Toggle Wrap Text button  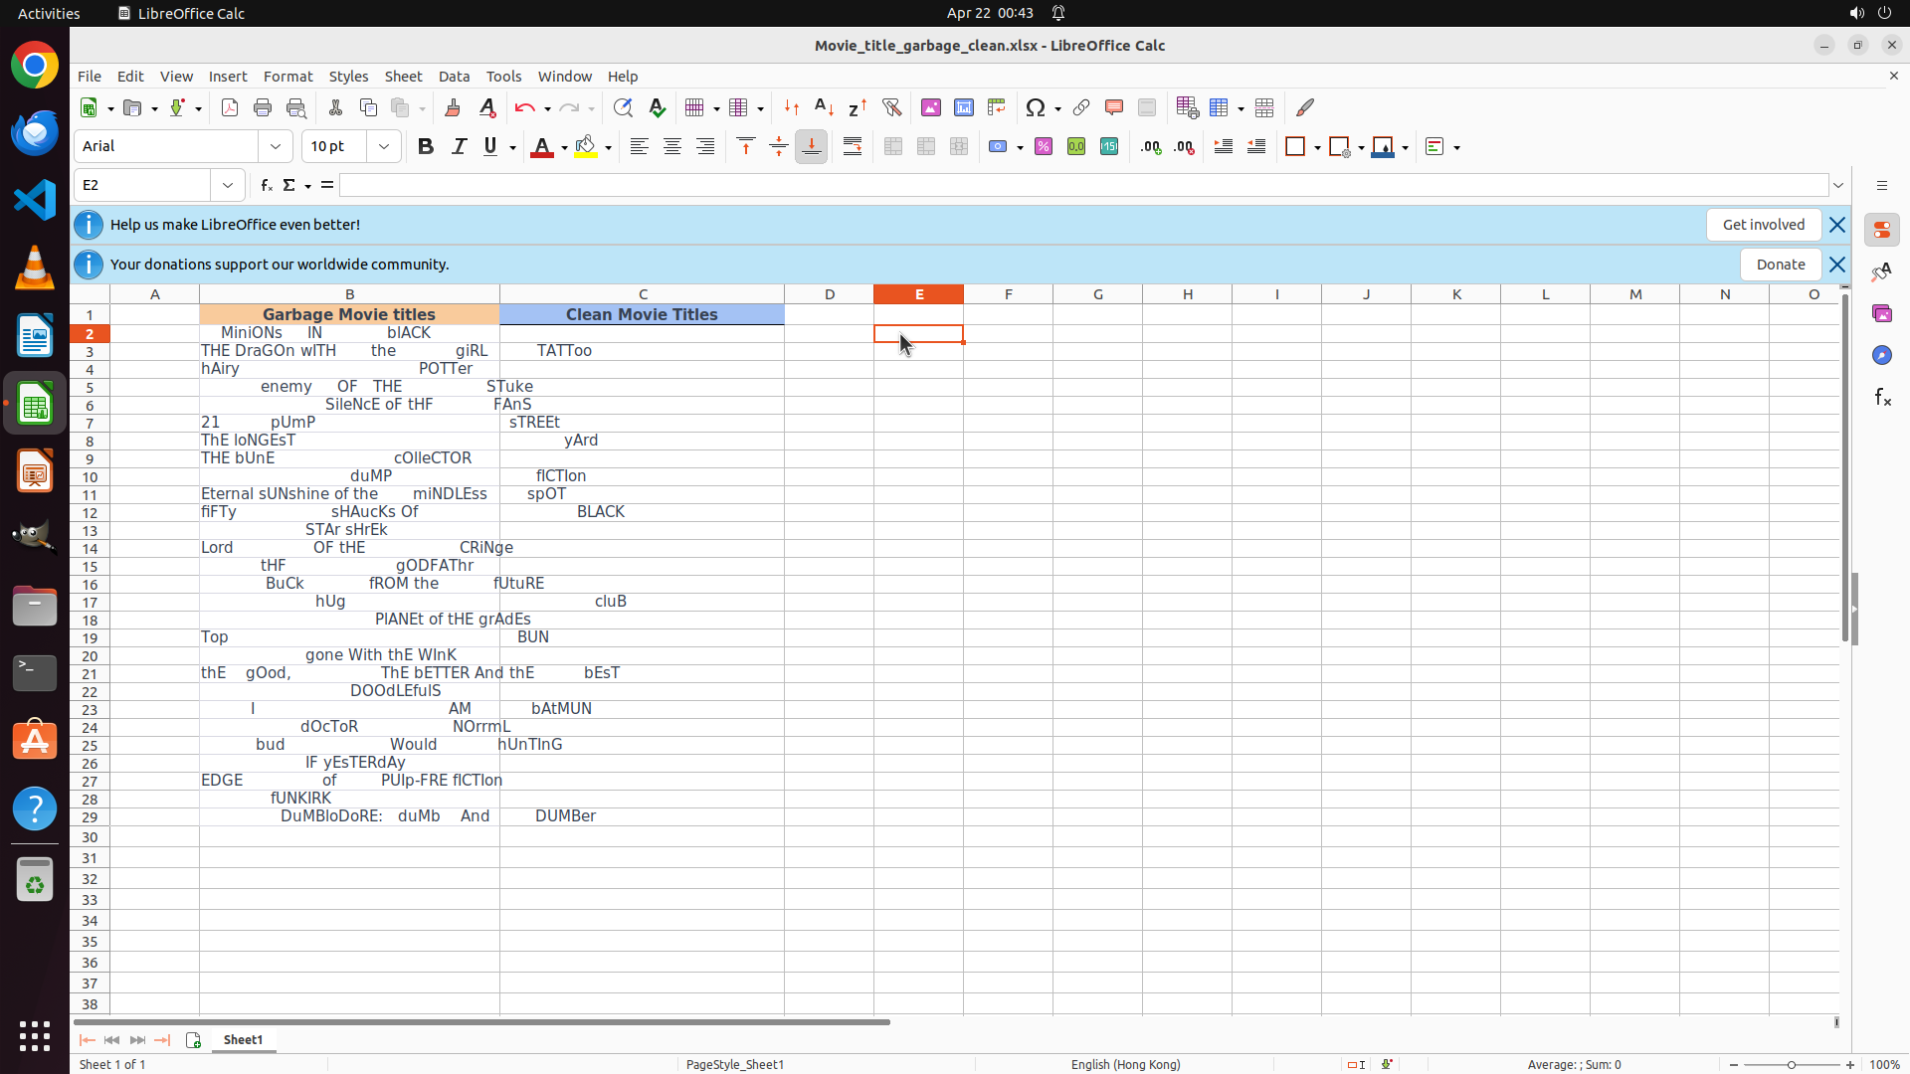(x=853, y=147)
